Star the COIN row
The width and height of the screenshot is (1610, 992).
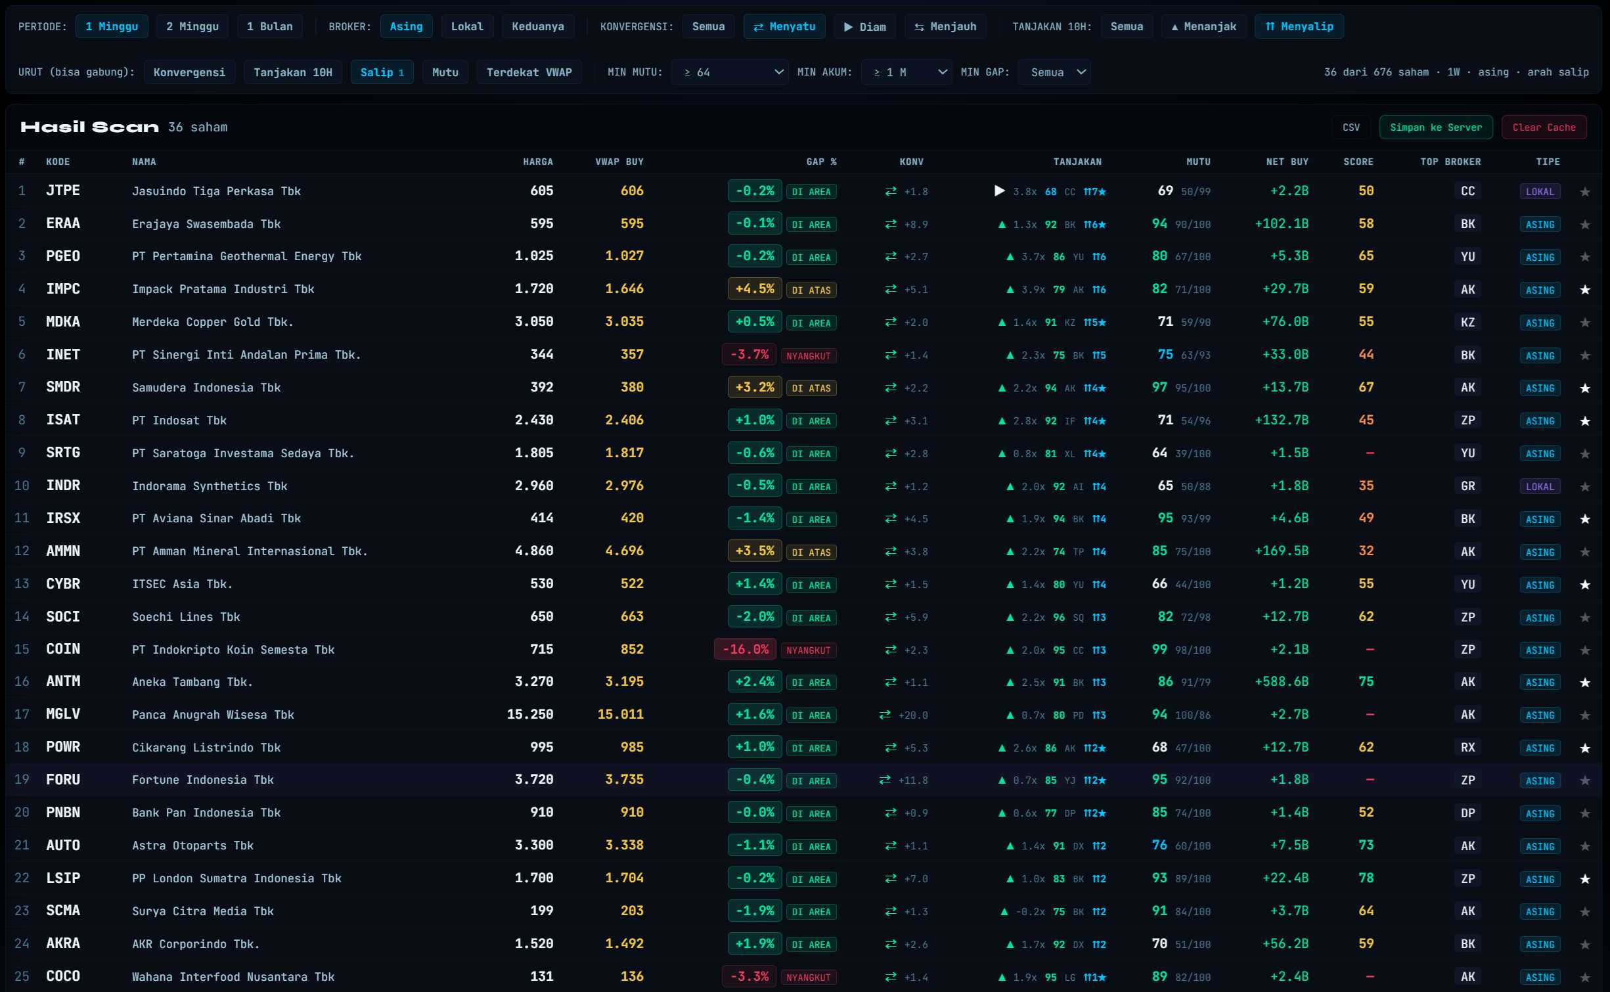(x=1584, y=650)
